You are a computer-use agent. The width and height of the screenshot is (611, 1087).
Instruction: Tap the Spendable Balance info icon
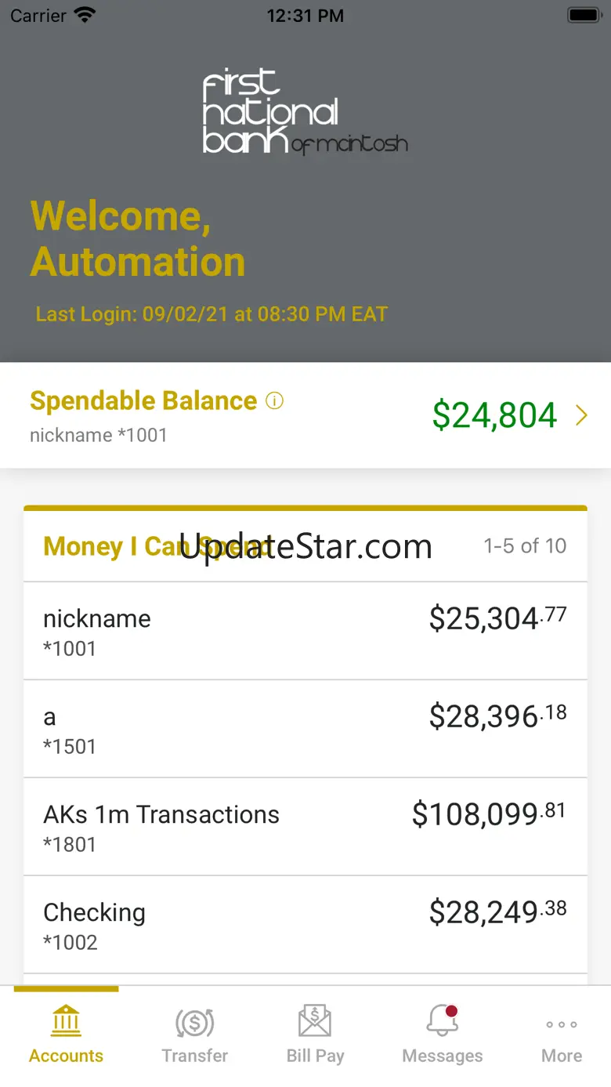pos(274,401)
